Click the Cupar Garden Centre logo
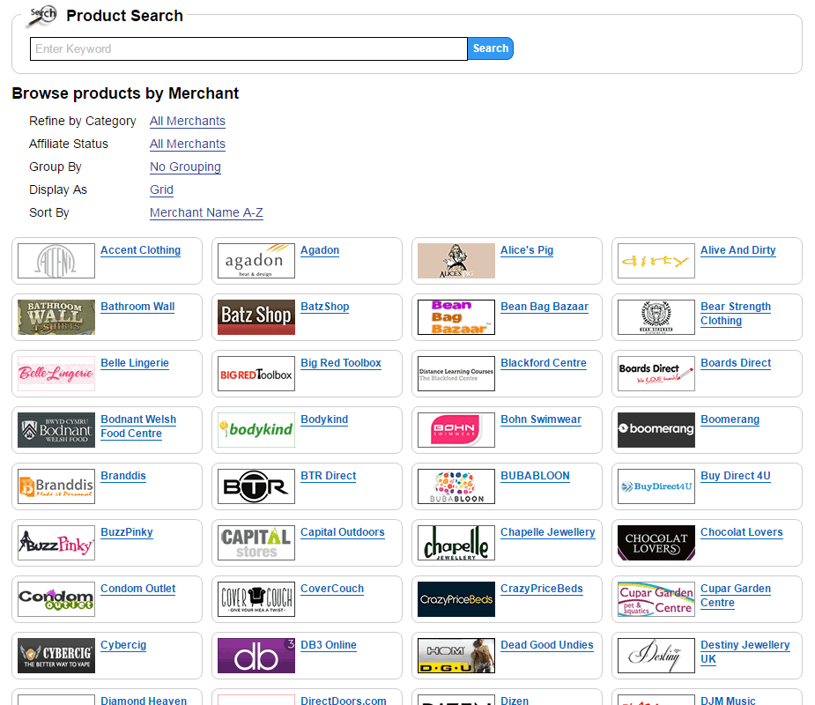Viewport: 815px width, 705px height. [x=656, y=599]
